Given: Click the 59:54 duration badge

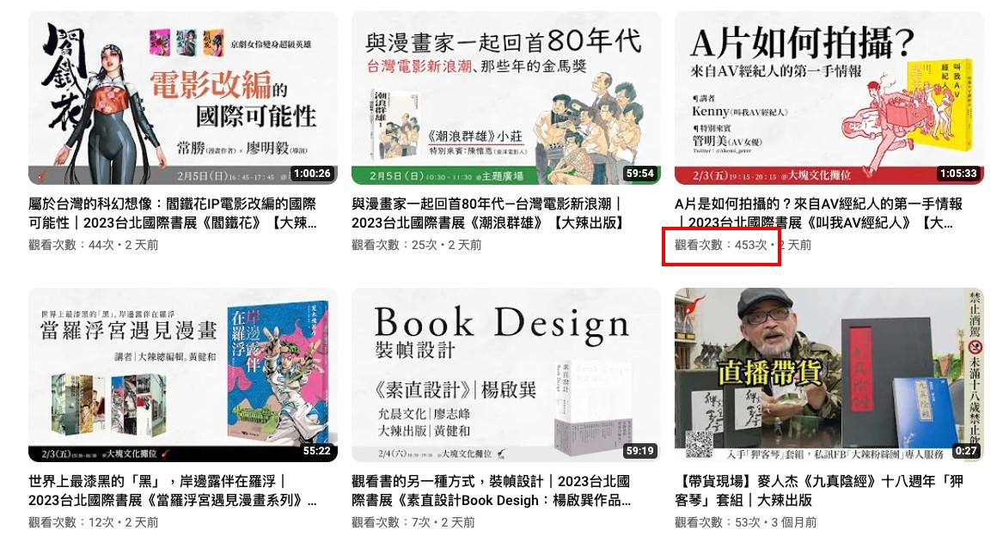Looking at the screenshot, I should pyautogui.click(x=639, y=174).
